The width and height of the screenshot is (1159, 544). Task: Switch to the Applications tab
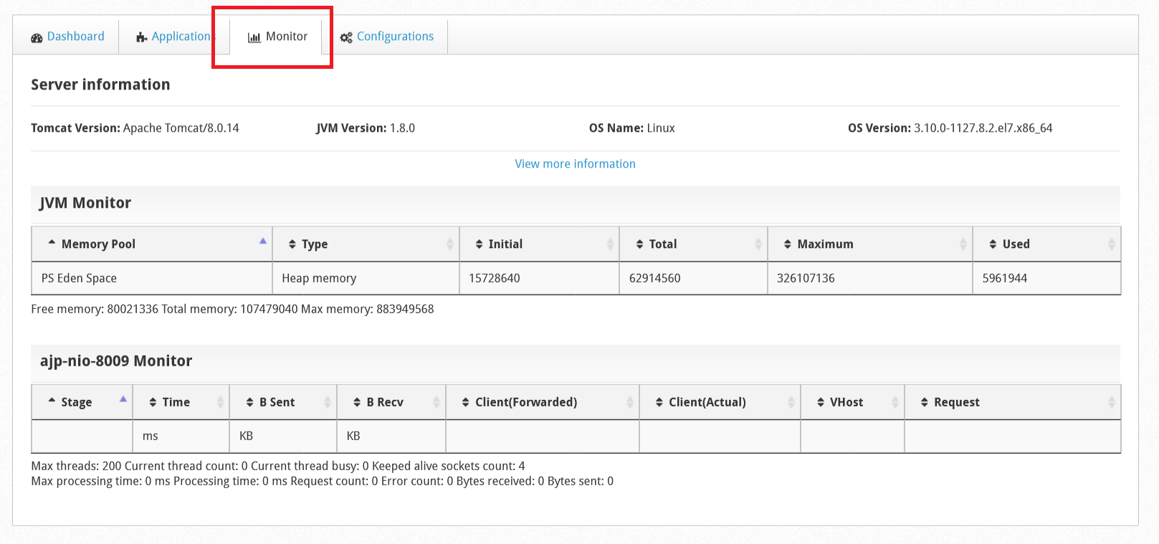(x=175, y=37)
